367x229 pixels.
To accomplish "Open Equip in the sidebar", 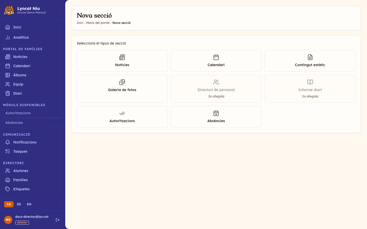I will pos(33,84).
